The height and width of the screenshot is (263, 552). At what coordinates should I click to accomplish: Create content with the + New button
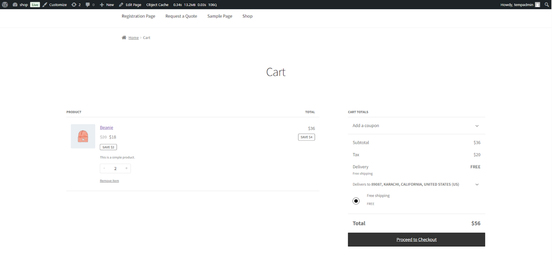click(x=106, y=5)
